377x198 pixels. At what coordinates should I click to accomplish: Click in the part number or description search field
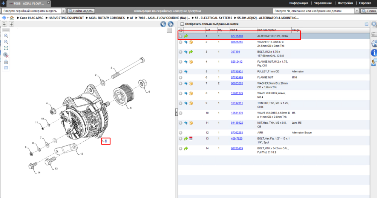click(x=314, y=11)
